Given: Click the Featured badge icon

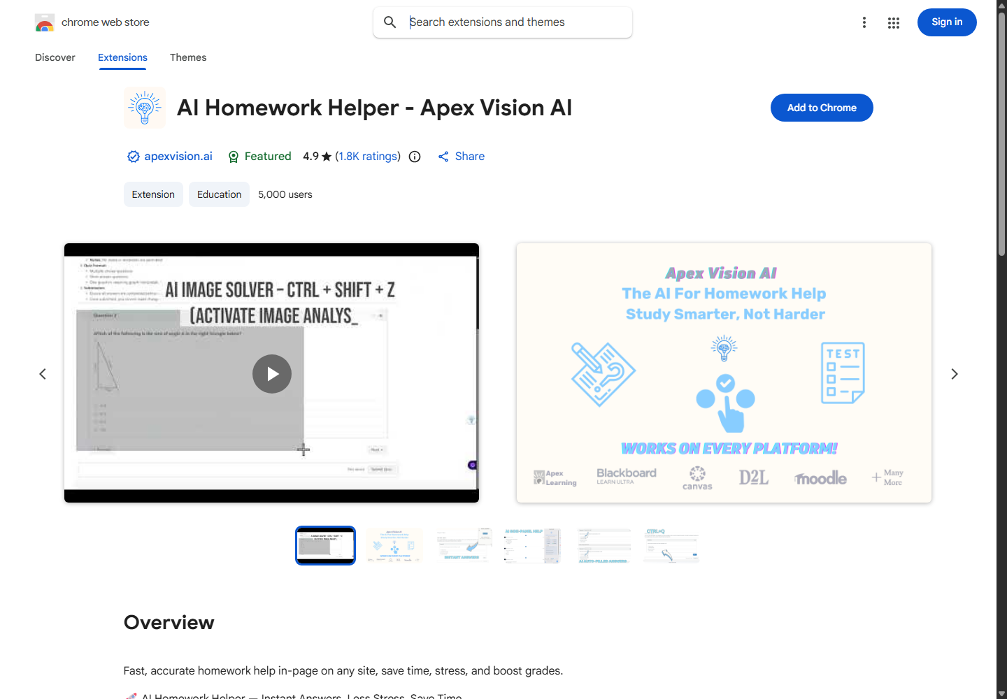Looking at the screenshot, I should point(234,157).
